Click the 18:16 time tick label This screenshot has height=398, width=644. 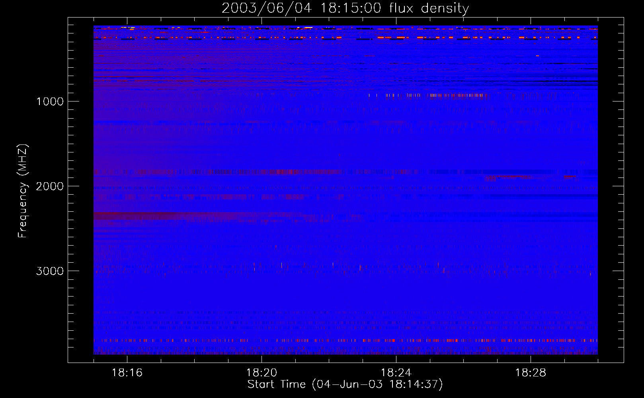click(x=127, y=373)
